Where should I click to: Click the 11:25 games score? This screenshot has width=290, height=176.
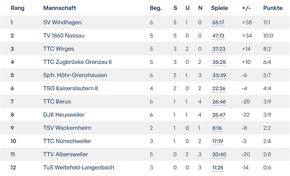tap(218, 167)
